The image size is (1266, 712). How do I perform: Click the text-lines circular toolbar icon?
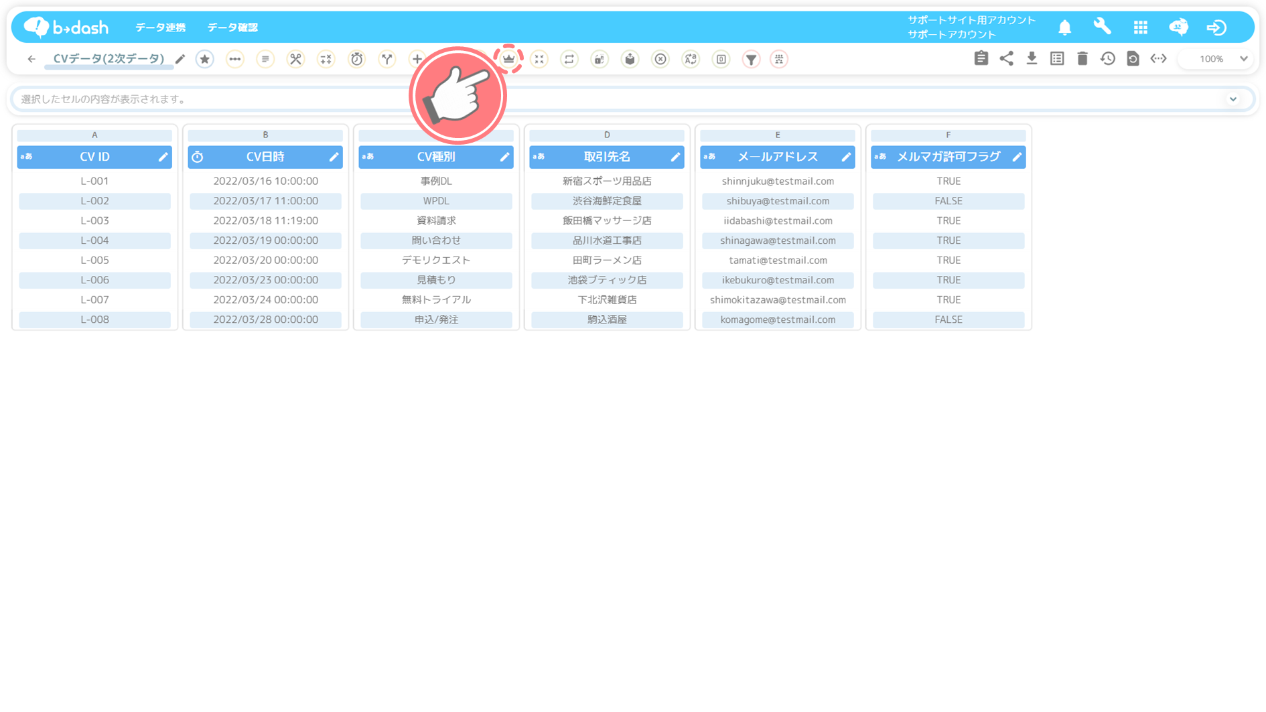265,59
